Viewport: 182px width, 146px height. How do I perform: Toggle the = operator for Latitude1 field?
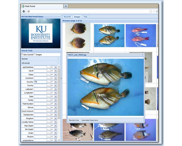click(x=52, y=89)
